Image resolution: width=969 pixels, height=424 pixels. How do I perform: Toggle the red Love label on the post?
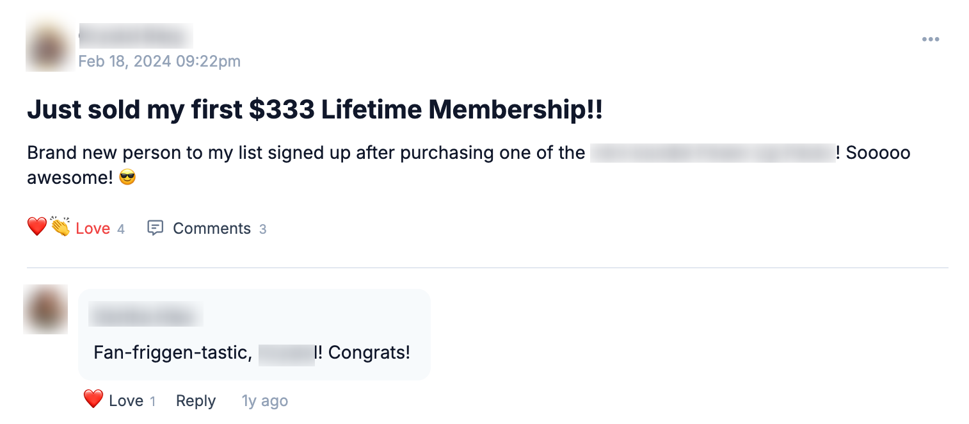pos(93,229)
